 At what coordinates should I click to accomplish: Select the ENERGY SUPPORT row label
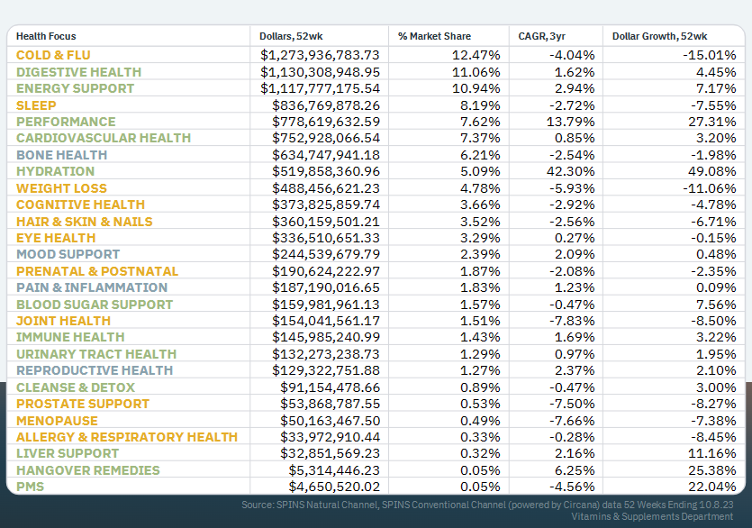76,88
